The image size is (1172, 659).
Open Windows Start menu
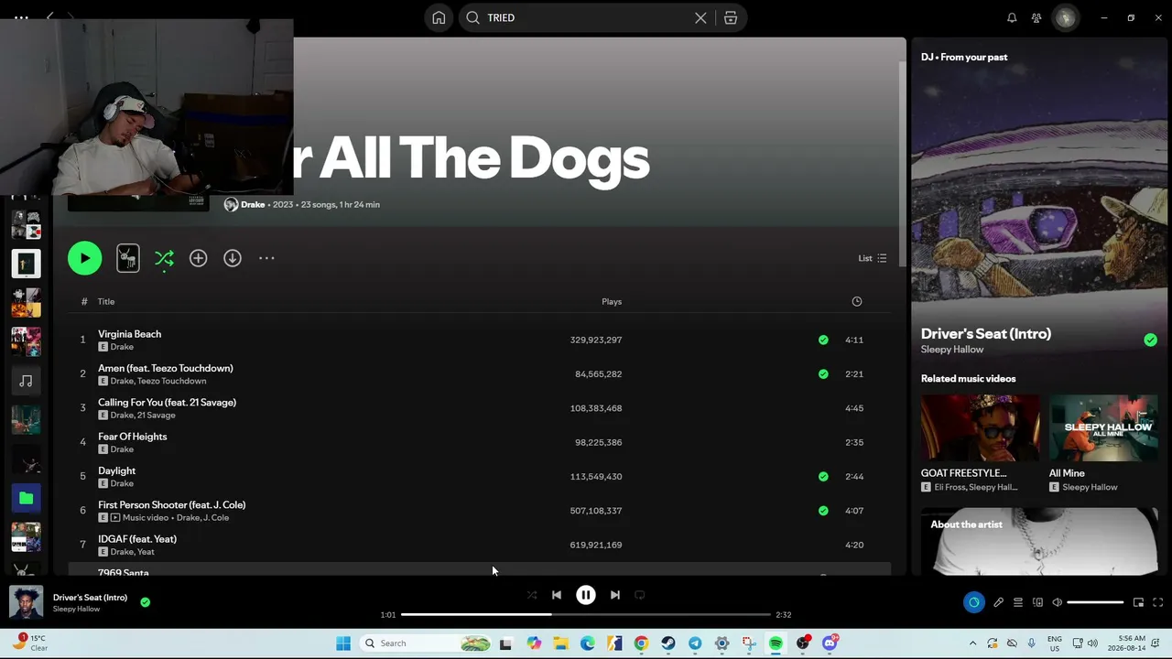click(343, 643)
